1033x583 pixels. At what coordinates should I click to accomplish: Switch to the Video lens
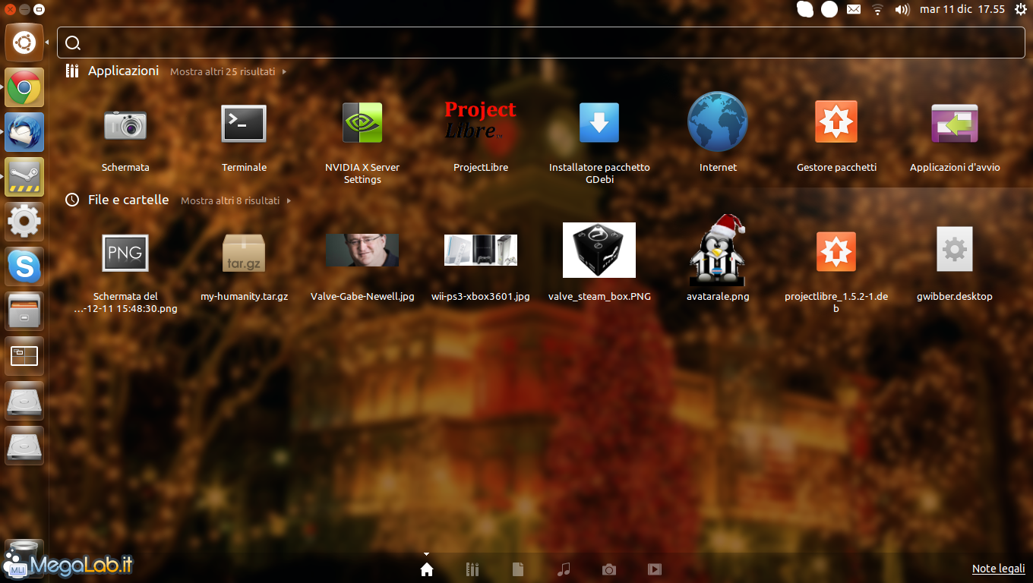(x=655, y=569)
